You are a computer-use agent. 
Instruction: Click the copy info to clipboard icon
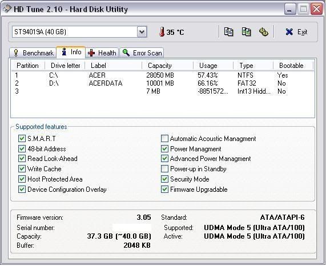pos(228,32)
